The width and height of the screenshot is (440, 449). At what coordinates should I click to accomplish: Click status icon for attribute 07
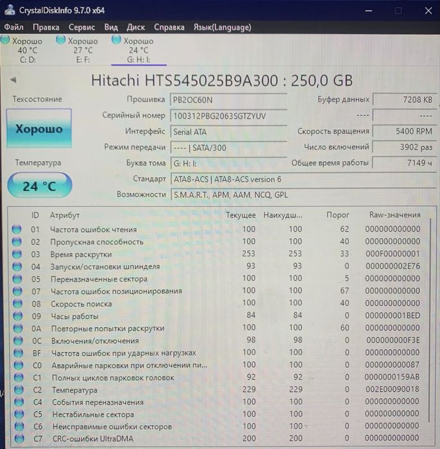coord(17,291)
